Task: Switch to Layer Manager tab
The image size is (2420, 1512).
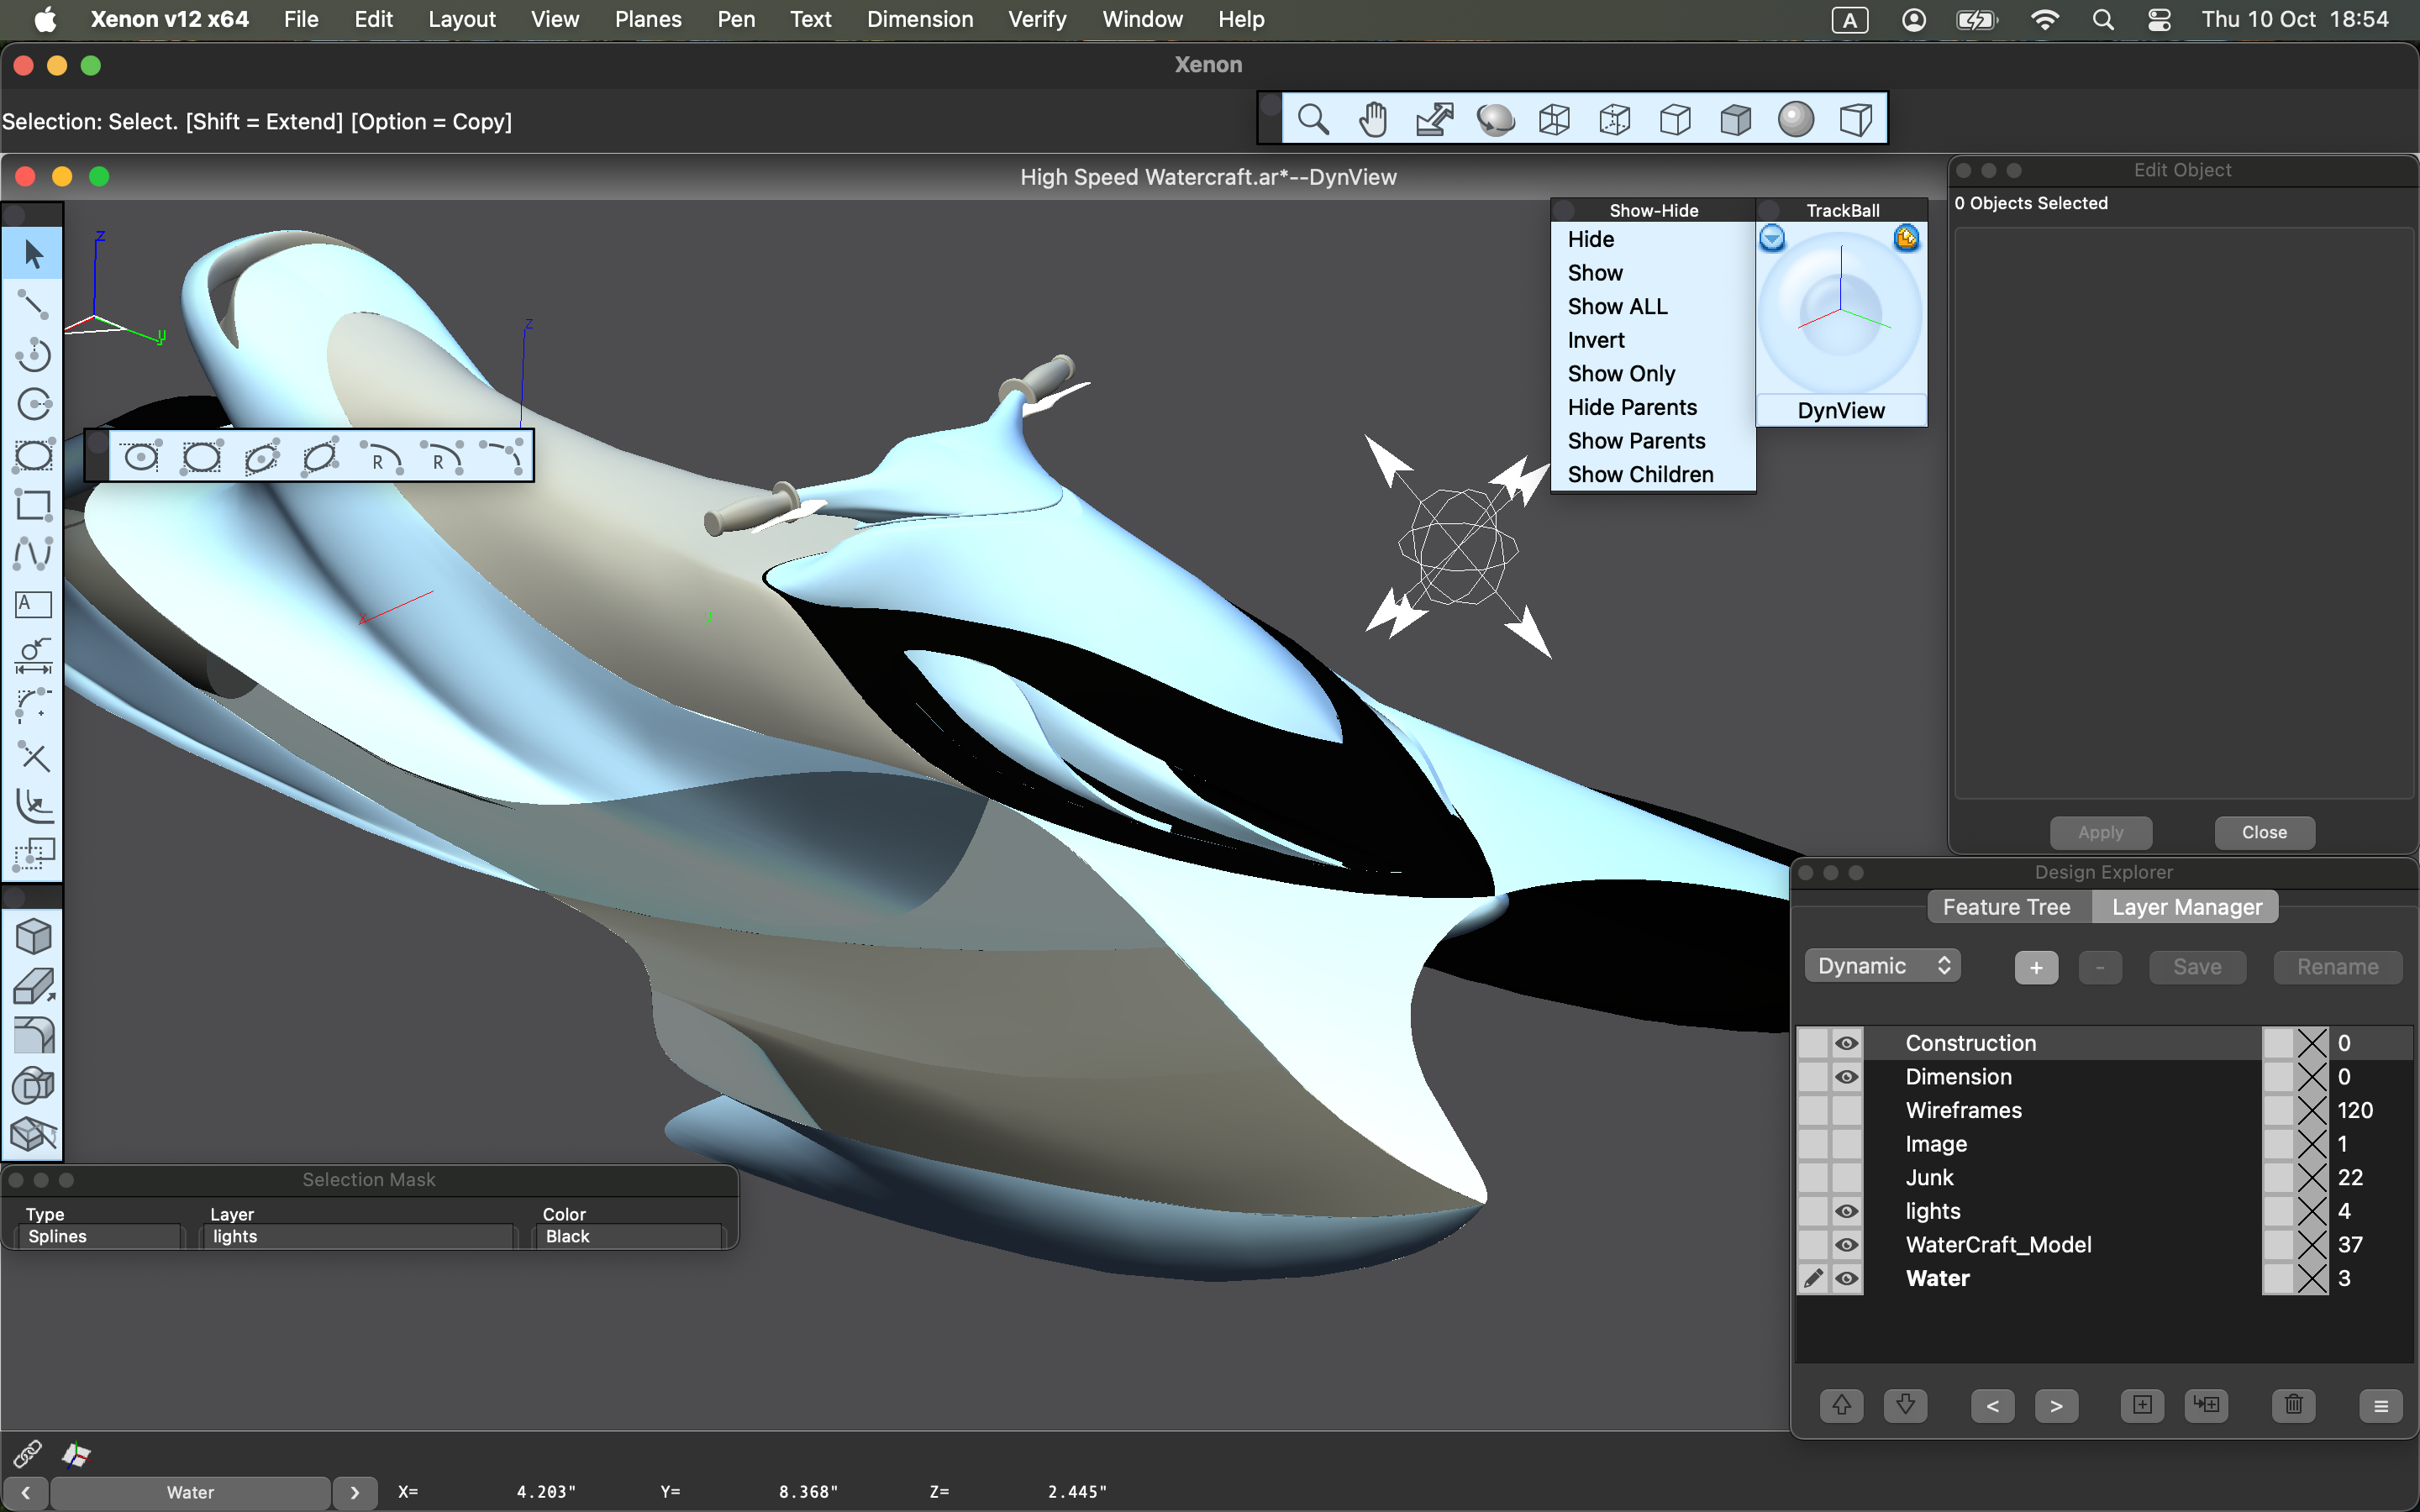Action: pos(2185,906)
